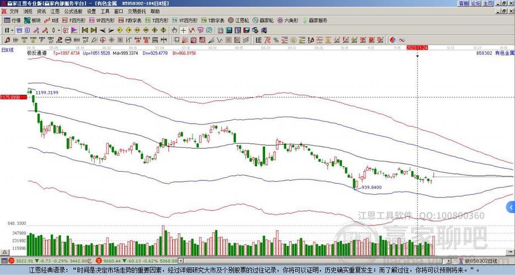
Task: Click the 极反通道 indicator label
Action: pos(37,53)
